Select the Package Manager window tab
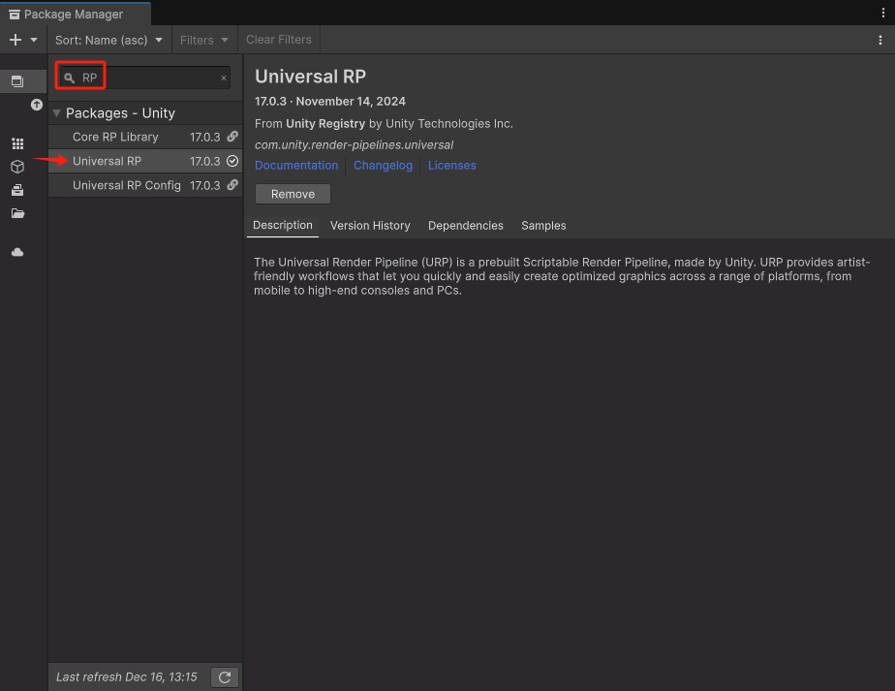This screenshot has height=691, width=895. [75, 15]
